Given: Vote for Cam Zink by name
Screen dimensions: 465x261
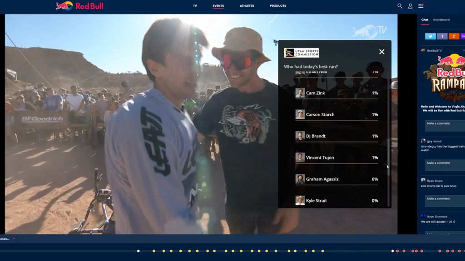Looking at the screenshot, I should pyautogui.click(x=316, y=93).
